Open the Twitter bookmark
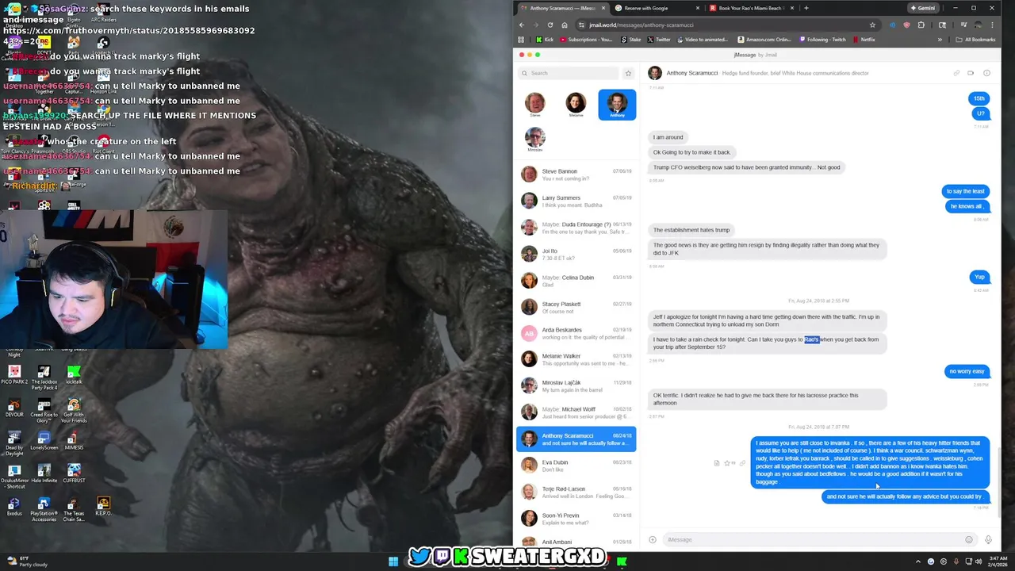Image resolution: width=1015 pixels, height=571 pixels. (659, 40)
